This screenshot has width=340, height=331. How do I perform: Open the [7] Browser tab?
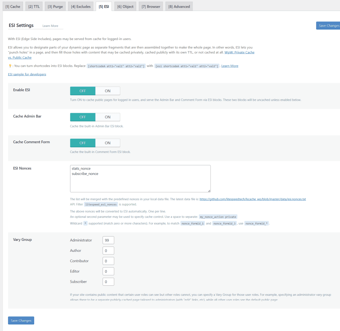coord(150,6)
